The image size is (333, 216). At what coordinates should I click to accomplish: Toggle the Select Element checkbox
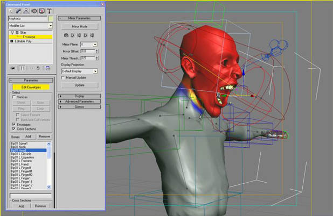coord(18,115)
